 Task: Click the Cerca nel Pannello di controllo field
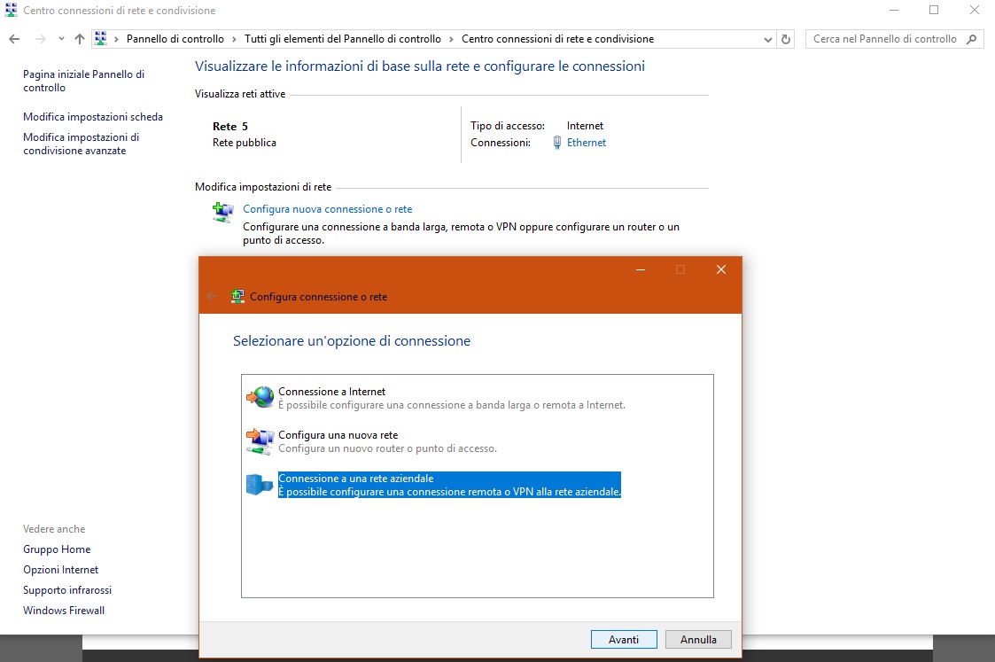pos(884,39)
